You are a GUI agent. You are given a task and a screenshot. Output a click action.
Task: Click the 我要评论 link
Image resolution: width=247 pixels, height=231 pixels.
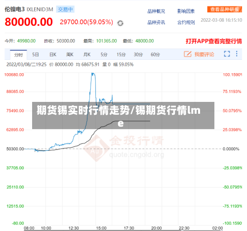204,54
